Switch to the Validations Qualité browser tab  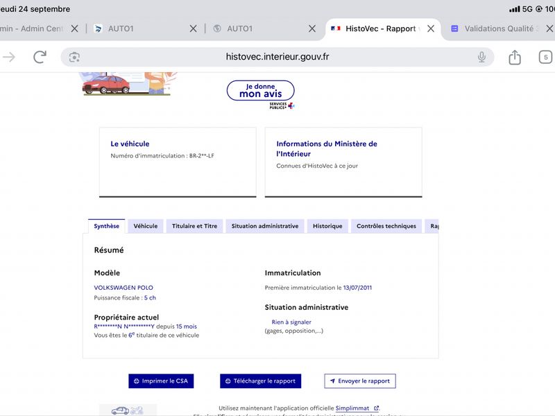(x=495, y=28)
